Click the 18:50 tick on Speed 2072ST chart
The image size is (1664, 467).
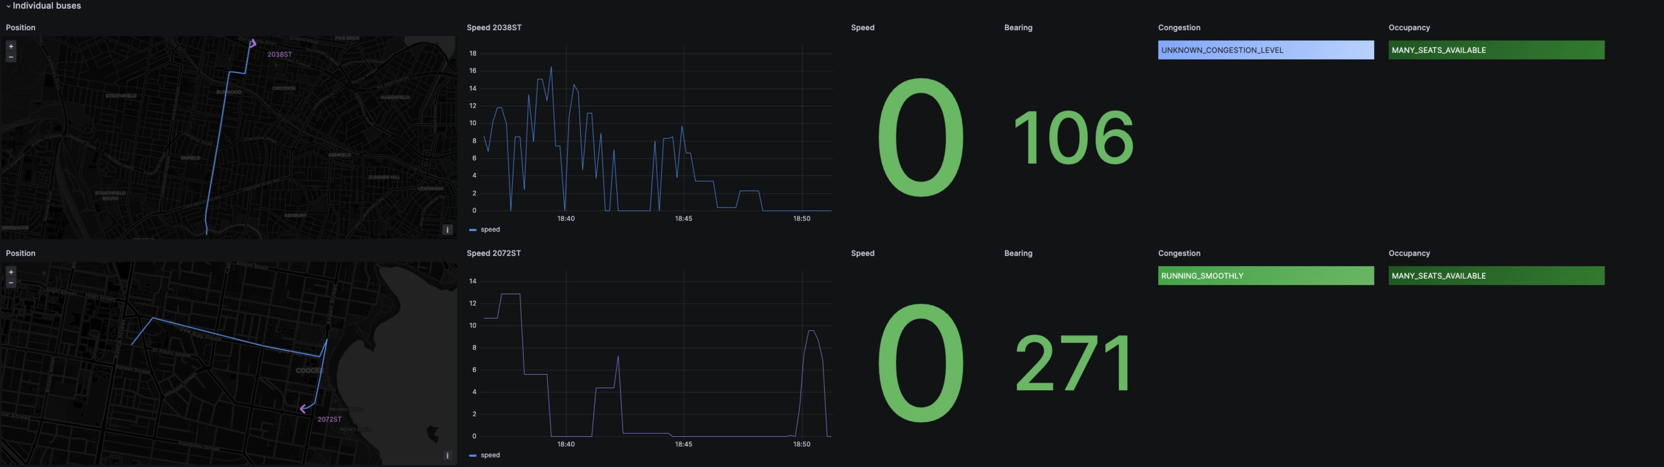(x=802, y=444)
